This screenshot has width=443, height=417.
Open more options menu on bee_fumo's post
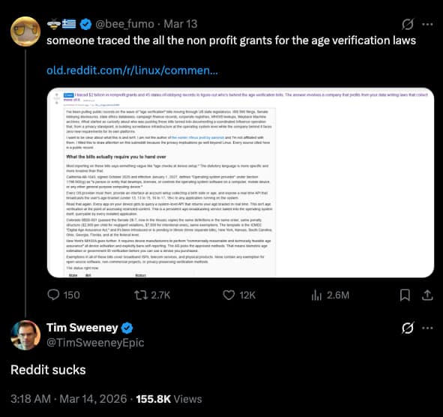point(427,24)
